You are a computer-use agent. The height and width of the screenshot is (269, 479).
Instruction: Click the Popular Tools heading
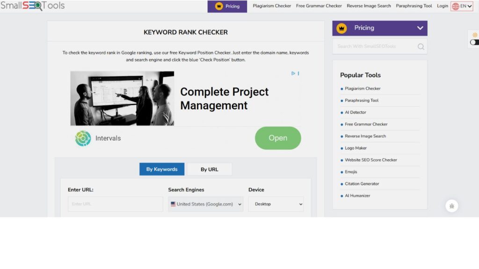pos(360,75)
